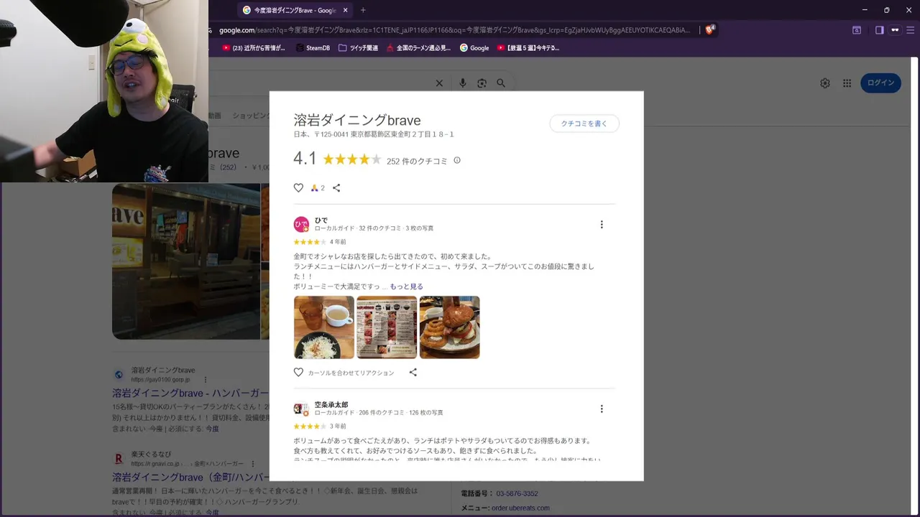
Task: Open the Google apps grid
Action: tap(847, 83)
